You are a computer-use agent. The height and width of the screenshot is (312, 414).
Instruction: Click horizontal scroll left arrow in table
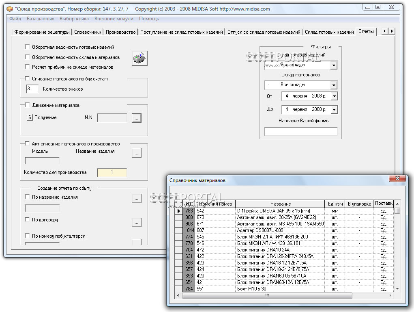click(178, 296)
